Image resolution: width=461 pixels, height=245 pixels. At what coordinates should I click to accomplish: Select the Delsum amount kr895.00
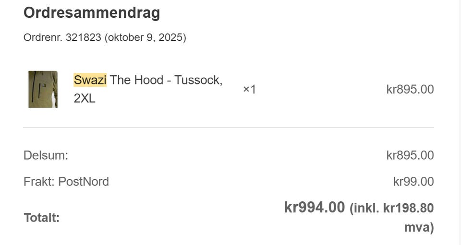tap(410, 155)
